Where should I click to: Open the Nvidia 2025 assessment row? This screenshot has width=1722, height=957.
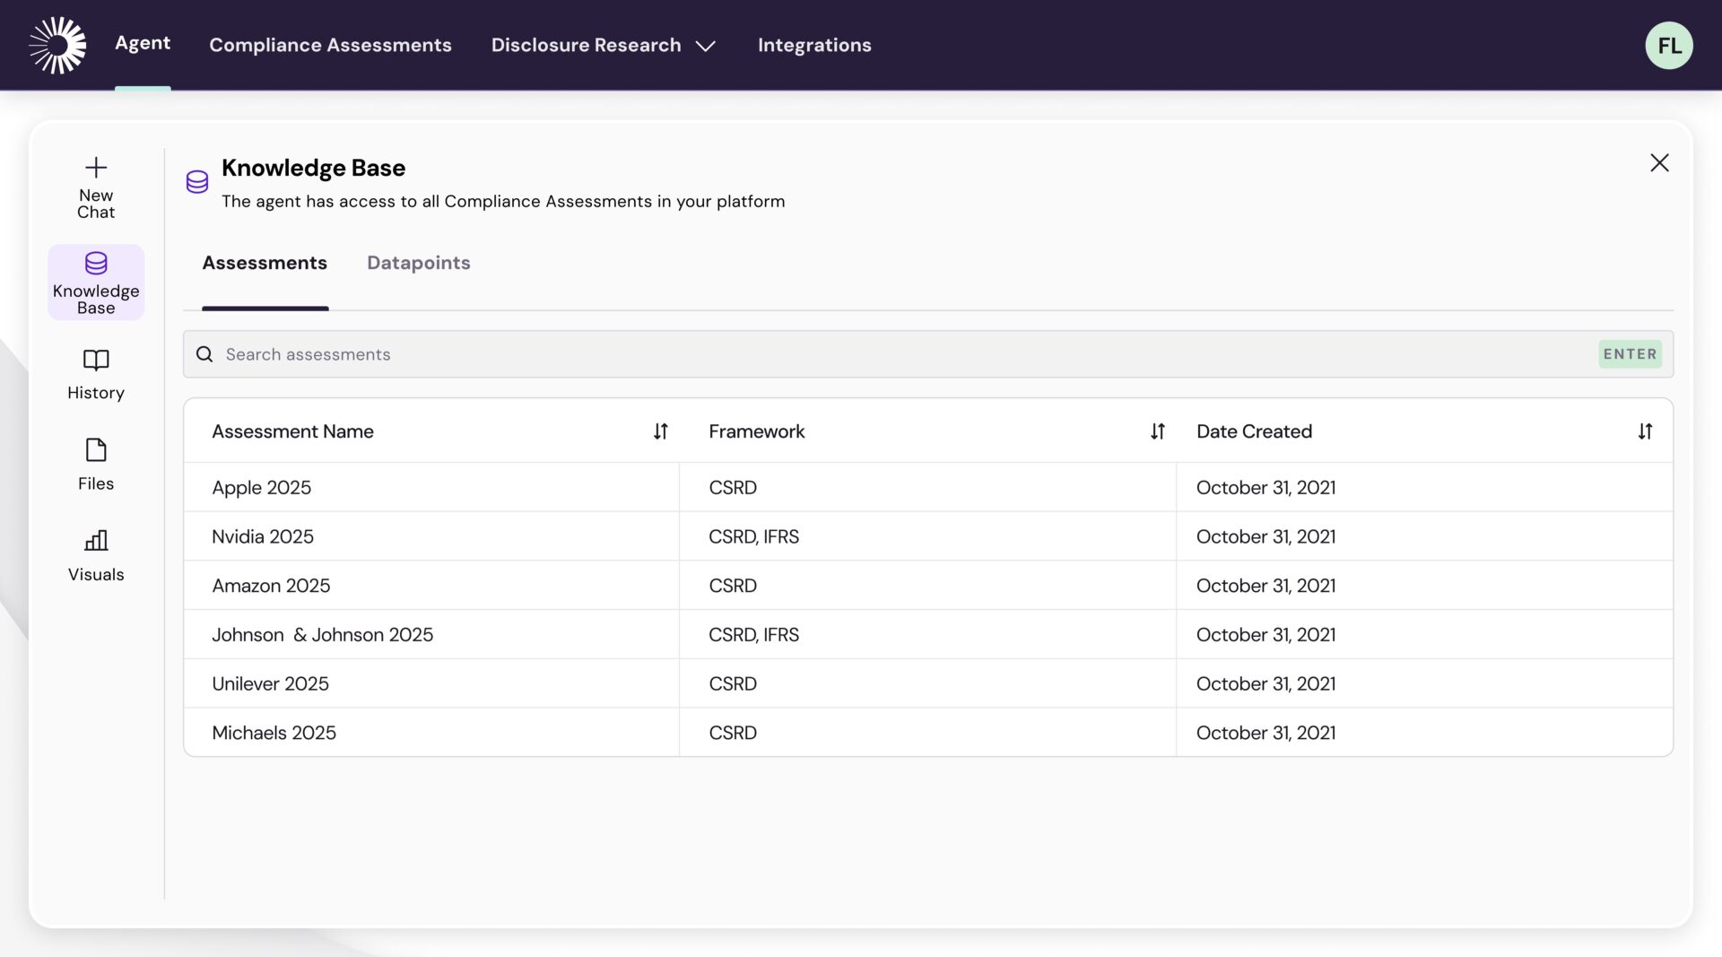click(x=263, y=536)
